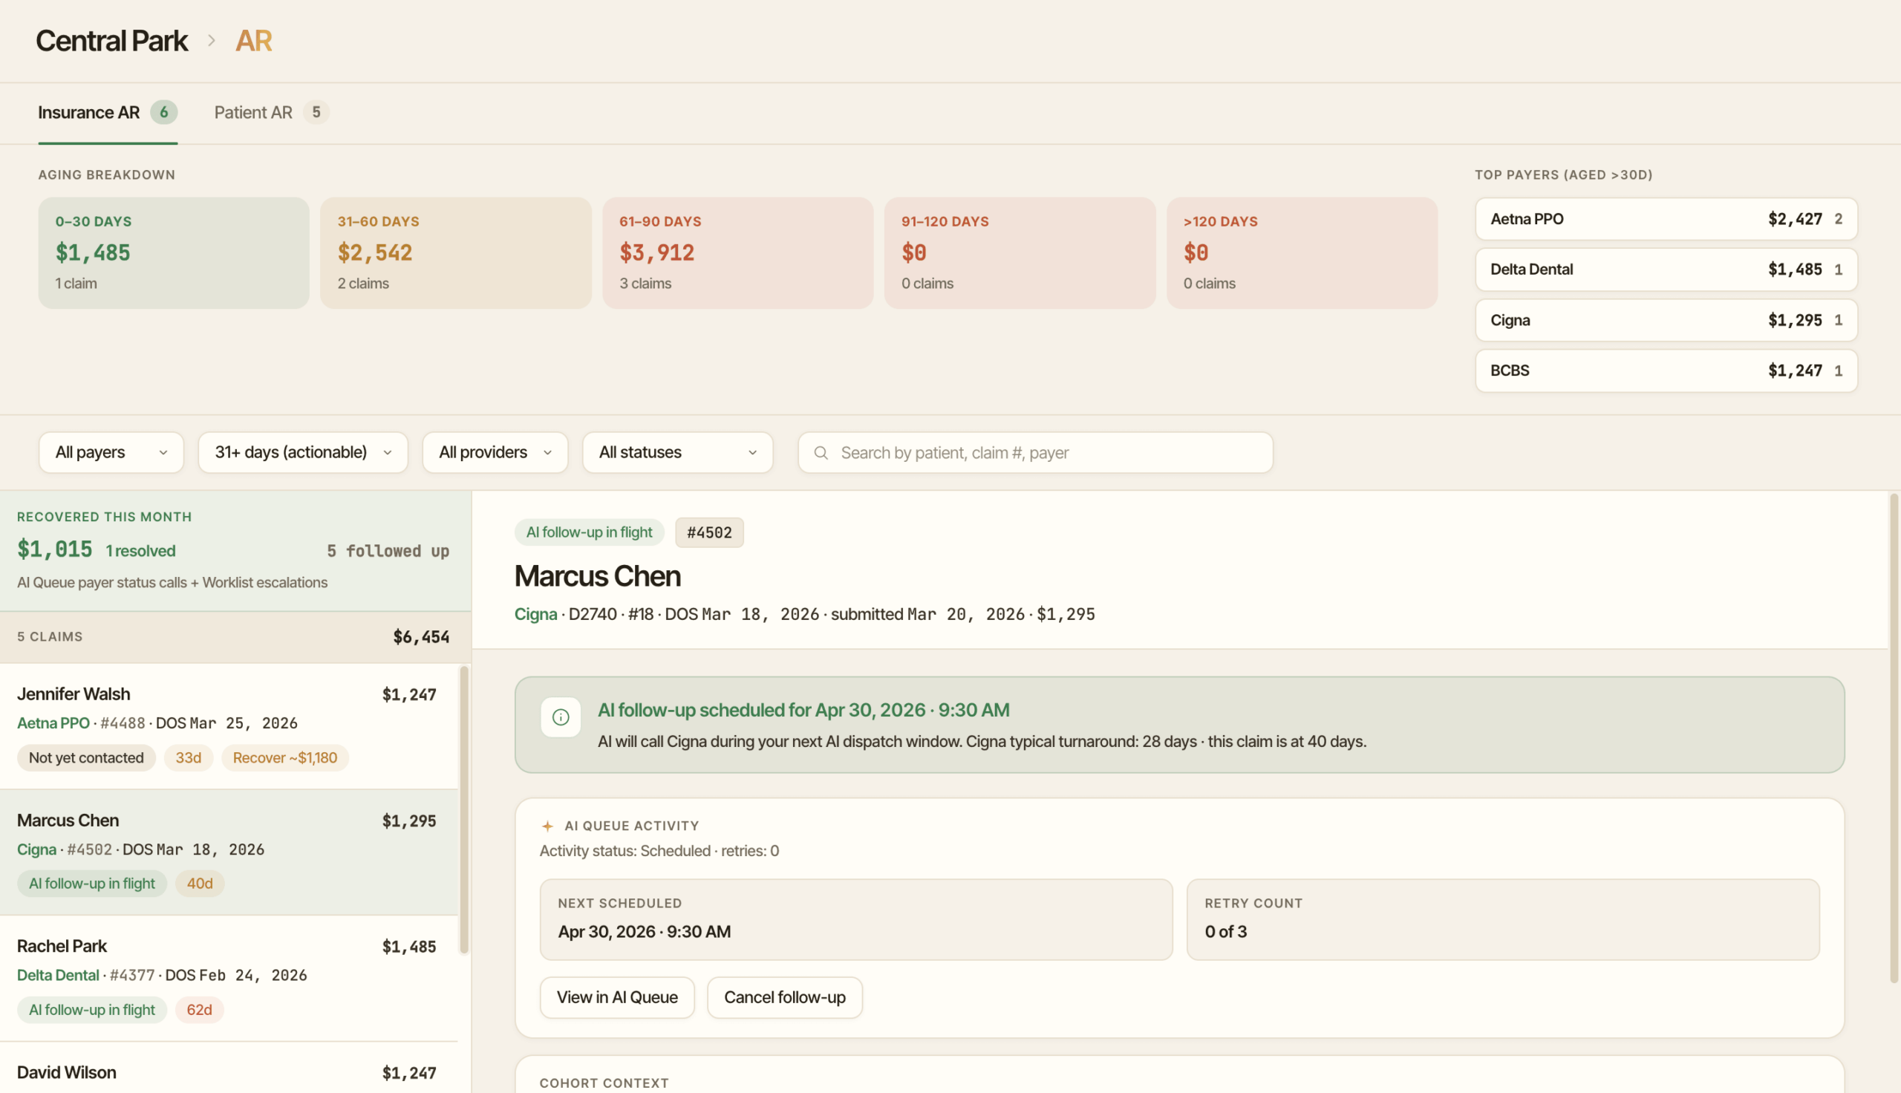Click AI follow-up in flight badge in detail header

click(x=589, y=533)
